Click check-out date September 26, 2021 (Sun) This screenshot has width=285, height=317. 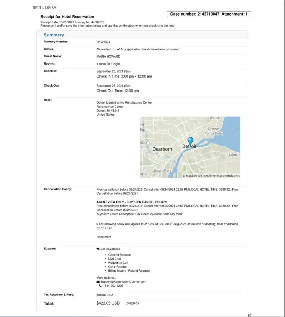click(x=114, y=86)
